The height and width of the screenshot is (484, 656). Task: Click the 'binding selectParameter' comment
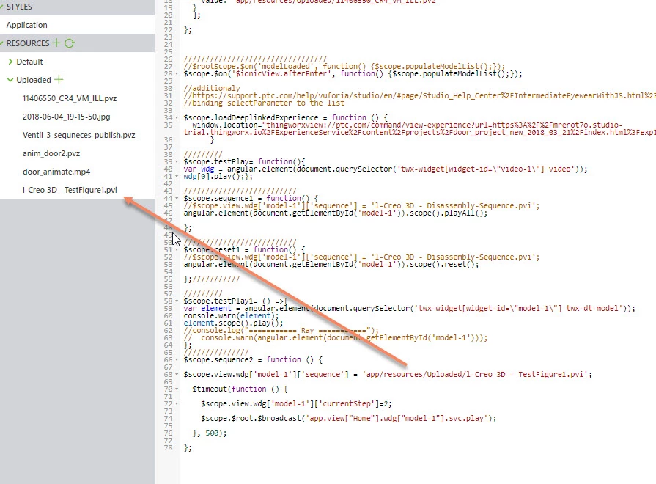tap(264, 103)
